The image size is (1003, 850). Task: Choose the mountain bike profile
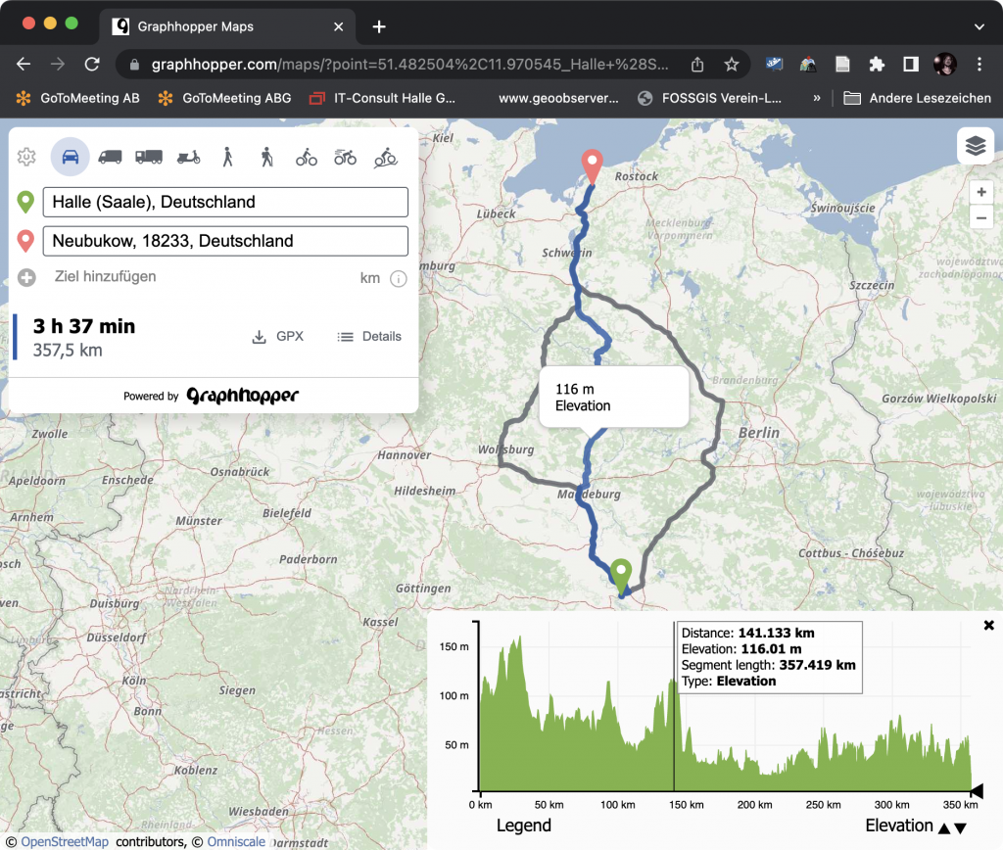pyautogui.click(x=384, y=157)
